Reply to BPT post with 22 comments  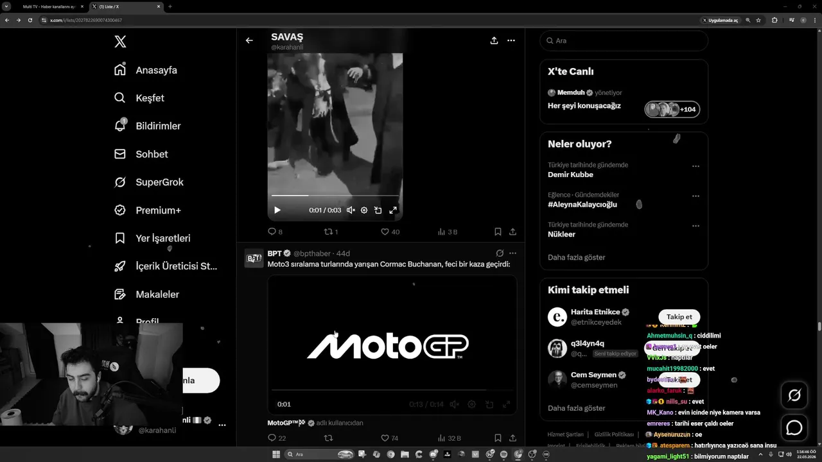pos(277,438)
